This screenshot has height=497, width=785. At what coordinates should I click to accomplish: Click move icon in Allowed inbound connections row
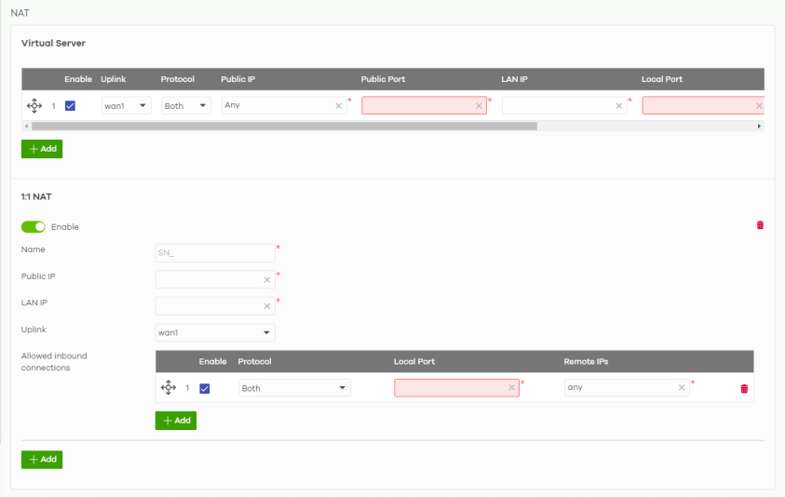pyautogui.click(x=169, y=388)
